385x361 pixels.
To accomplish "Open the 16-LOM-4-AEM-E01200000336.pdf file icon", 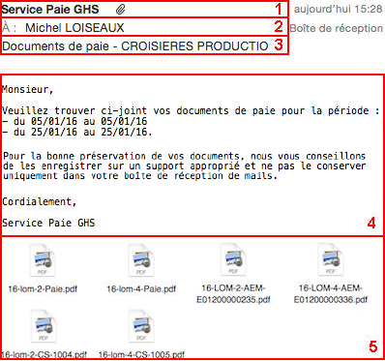I will [x=331, y=259].
